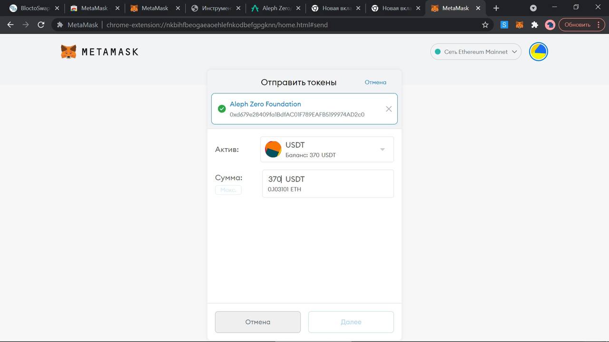This screenshot has width=609, height=342.
Task: Click the Отмена link at top
Action: point(375,82)
